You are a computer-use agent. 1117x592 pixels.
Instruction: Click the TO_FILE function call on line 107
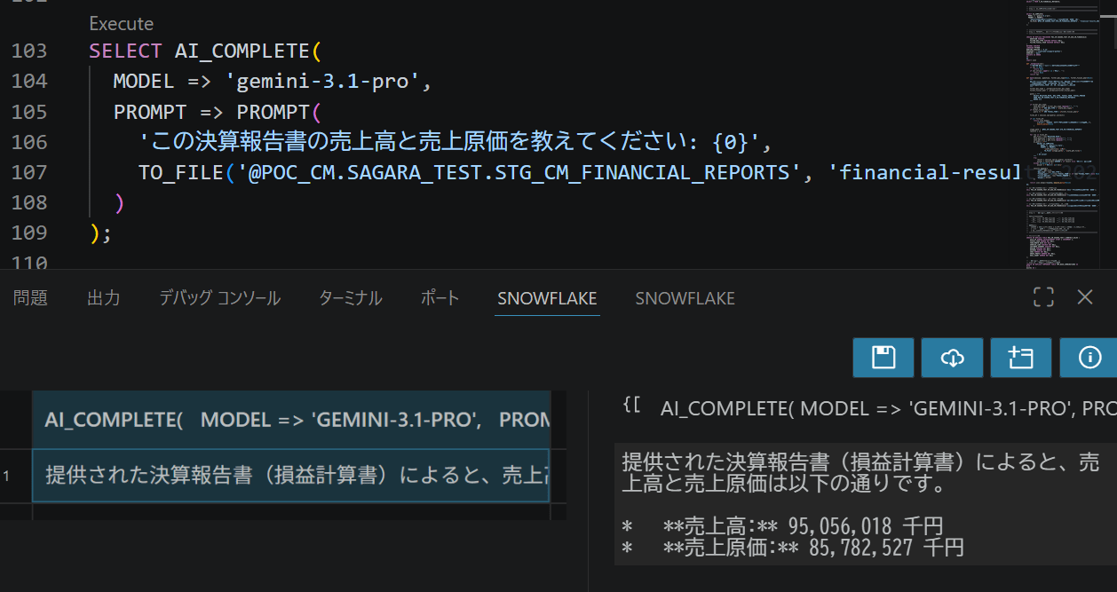coord(180,172)
